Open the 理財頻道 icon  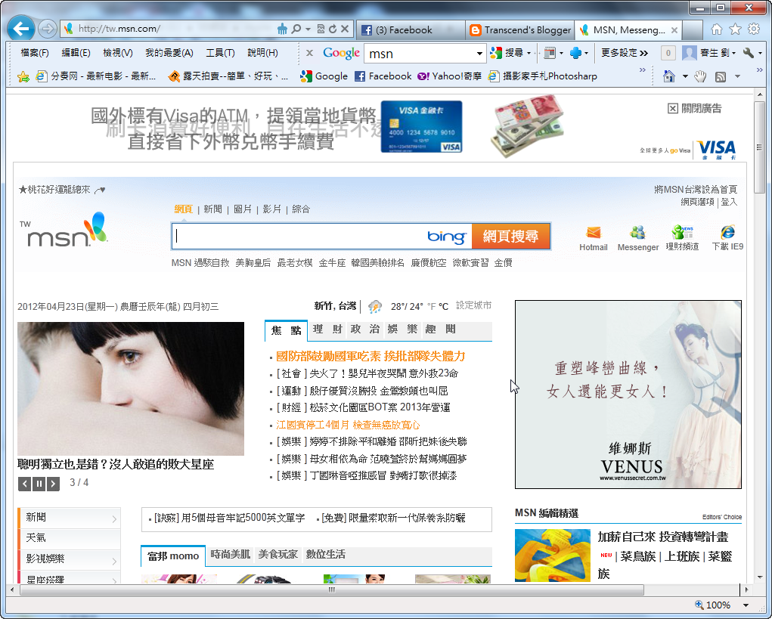coord(682,232)
